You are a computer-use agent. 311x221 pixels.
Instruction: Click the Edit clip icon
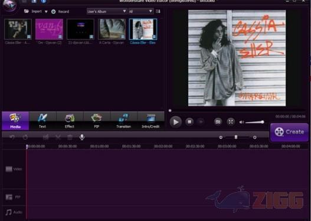pos(46,137)
